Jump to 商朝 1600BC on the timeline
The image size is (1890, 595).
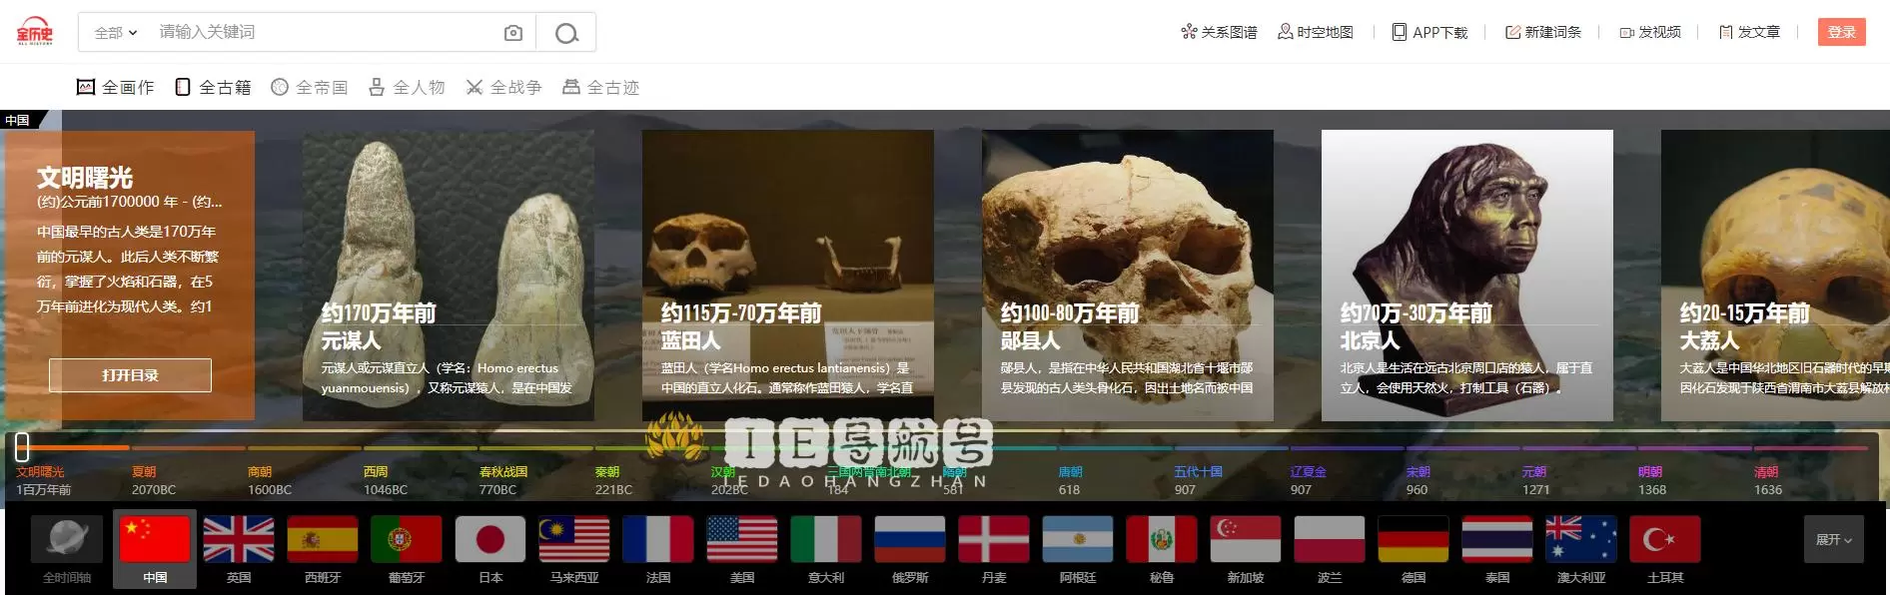pos(270,480)
